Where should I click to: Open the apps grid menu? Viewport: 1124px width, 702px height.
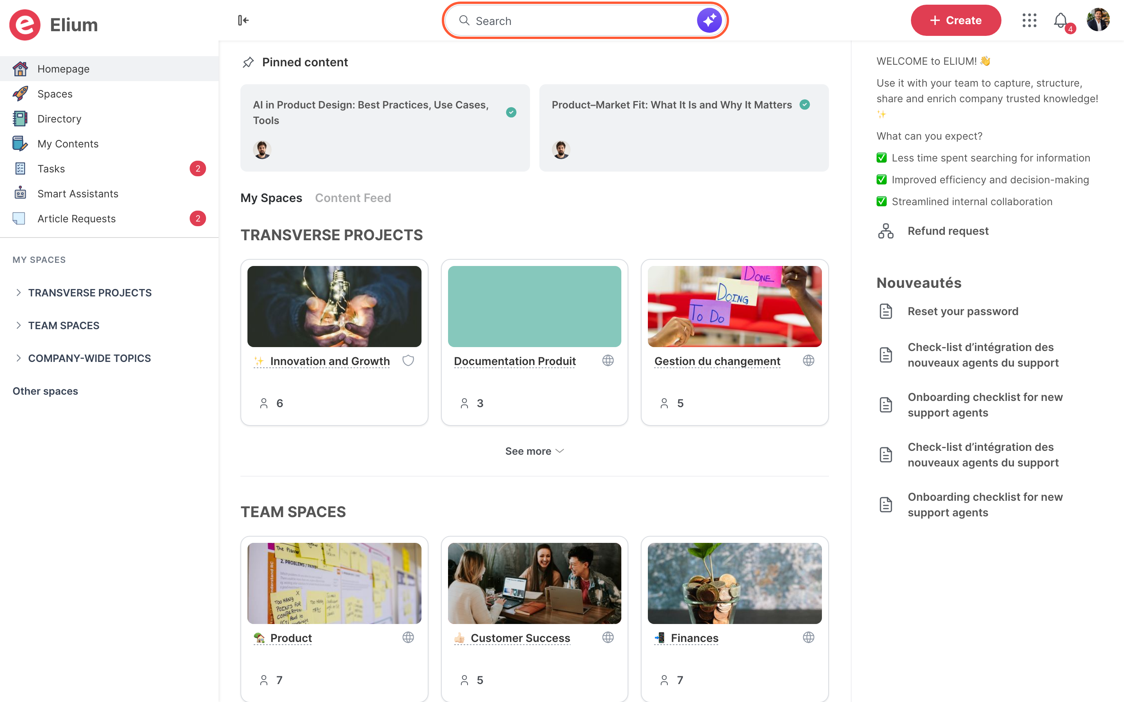point(1029,20)
